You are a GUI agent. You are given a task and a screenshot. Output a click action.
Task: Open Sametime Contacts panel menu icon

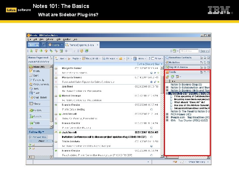click(x=201, y=58)
